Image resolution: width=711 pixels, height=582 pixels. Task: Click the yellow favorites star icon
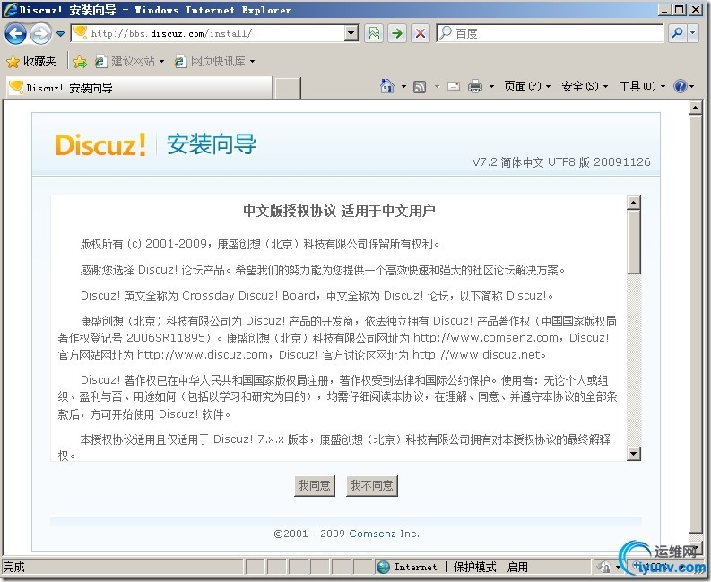[x=13, y=61]
